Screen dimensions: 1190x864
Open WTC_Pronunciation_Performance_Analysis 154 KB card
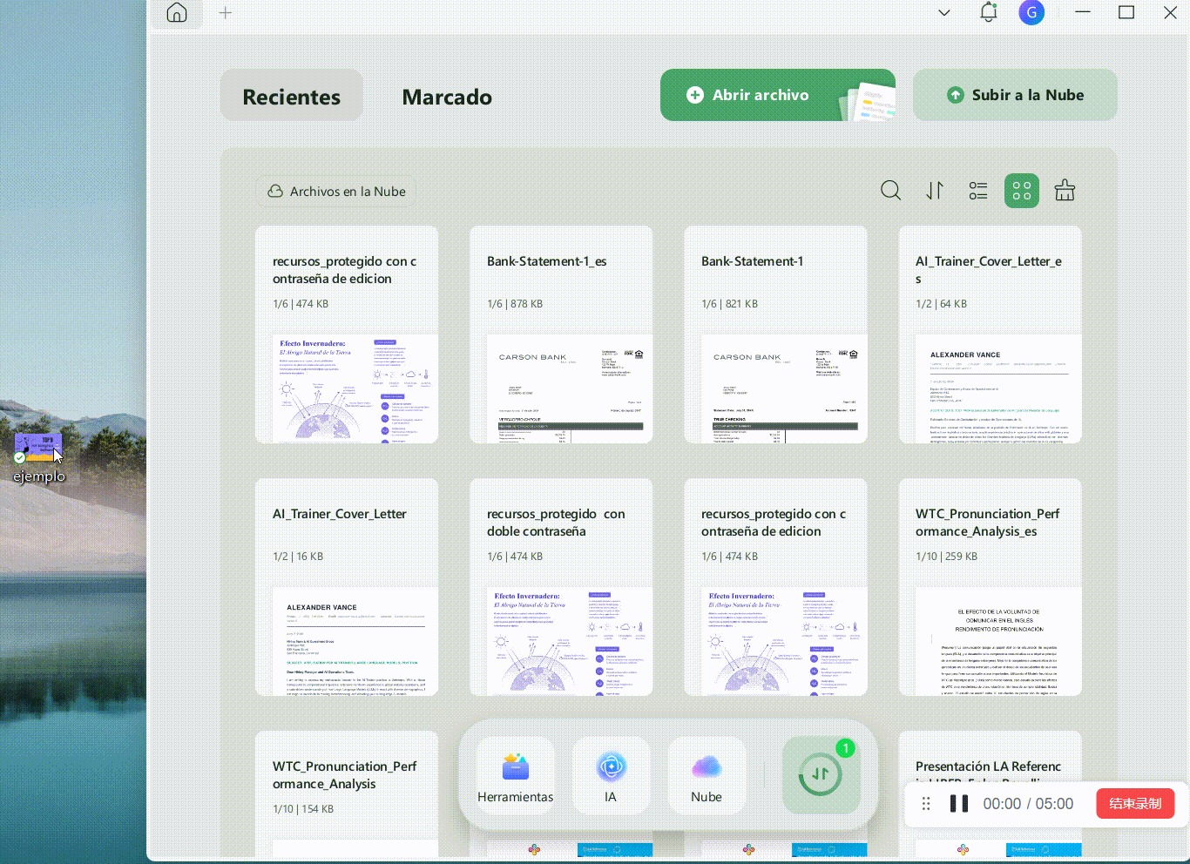pos(347,793)
